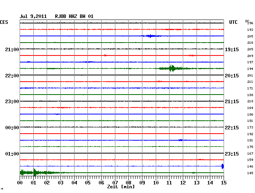Click minute tick label '00' on the axis

coord(20,182)
